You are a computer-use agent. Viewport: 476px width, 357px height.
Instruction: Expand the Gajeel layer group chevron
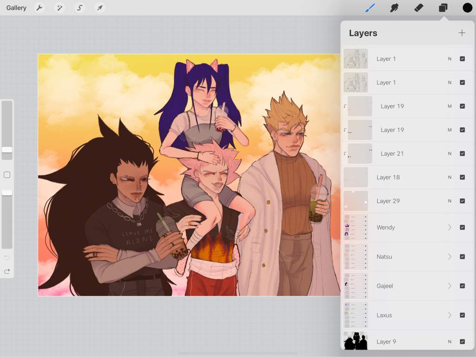[450, 286]
